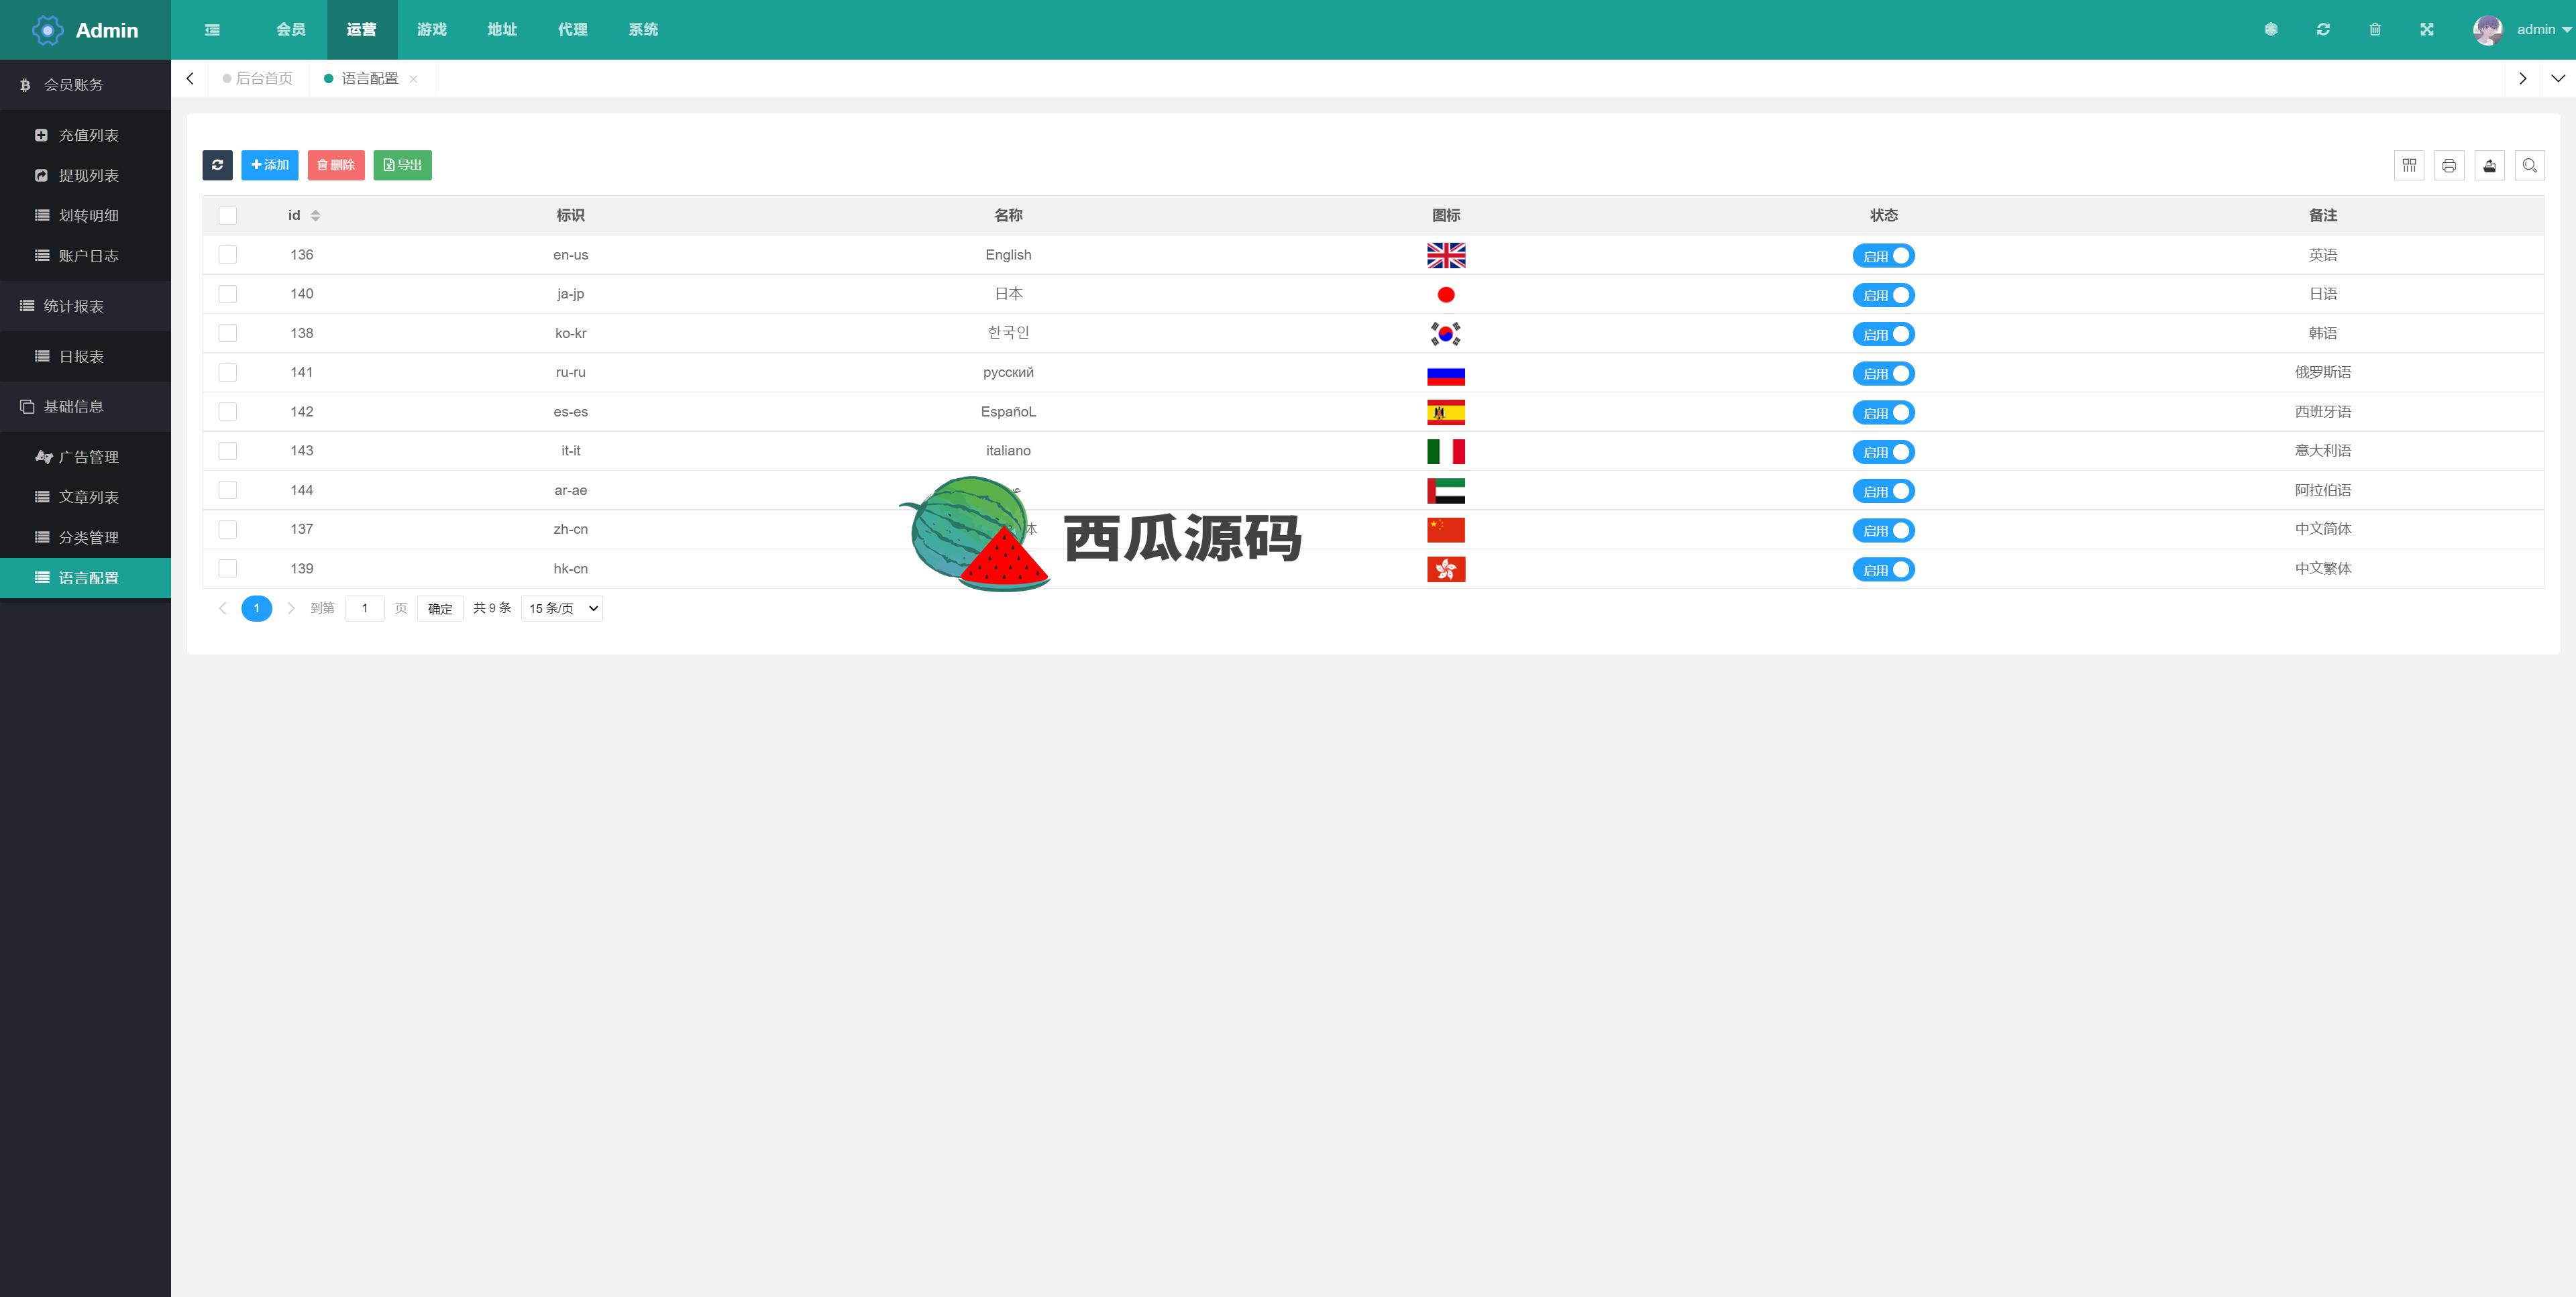Click the Japan flag icon
The height and width of the screenshot is (1297, 2576).
(x=1446, y=295)
